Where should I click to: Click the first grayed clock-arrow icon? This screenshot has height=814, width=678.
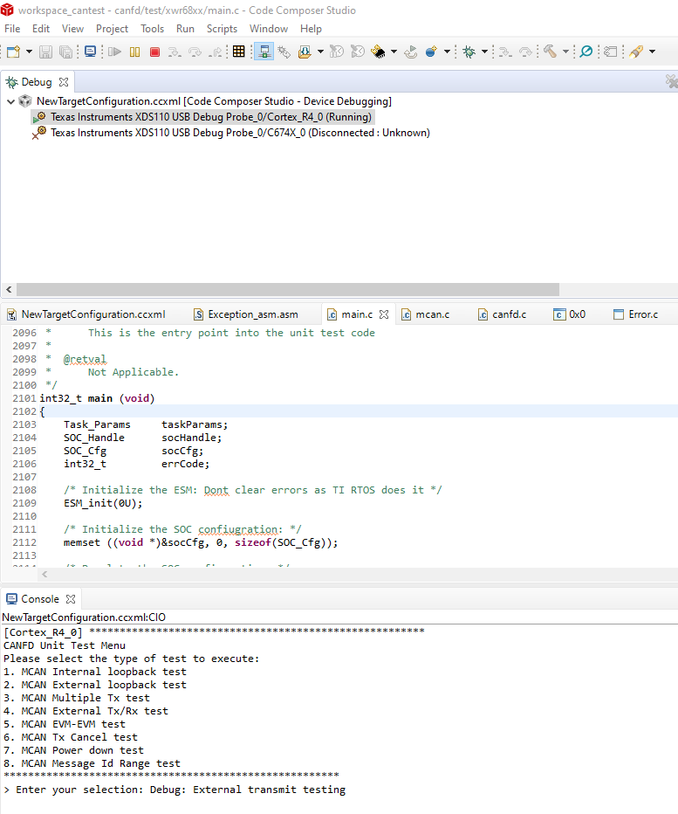click(x=337, y=52)
